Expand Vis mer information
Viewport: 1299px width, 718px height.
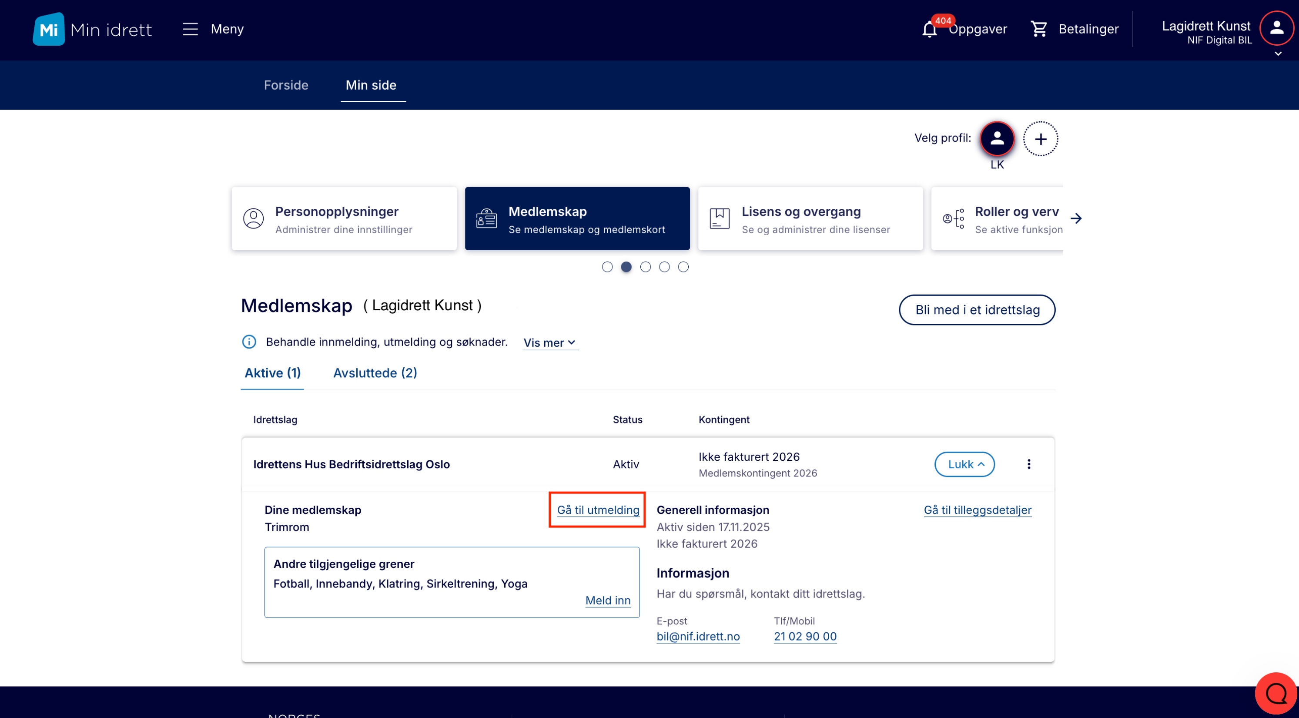coord(549,342)
